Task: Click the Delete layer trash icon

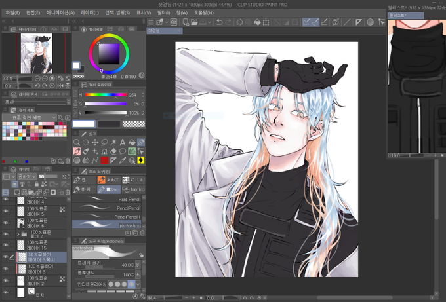Action: pyautogui.click(x=68, y=193)
